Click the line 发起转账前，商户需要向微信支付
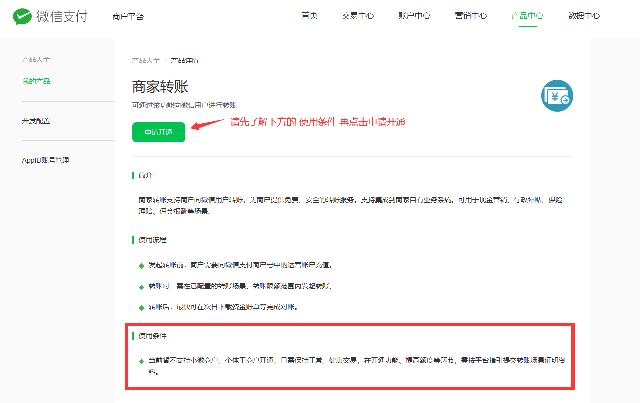The height and width of the screenshot is (403, 640). click(x=241, y=265)
